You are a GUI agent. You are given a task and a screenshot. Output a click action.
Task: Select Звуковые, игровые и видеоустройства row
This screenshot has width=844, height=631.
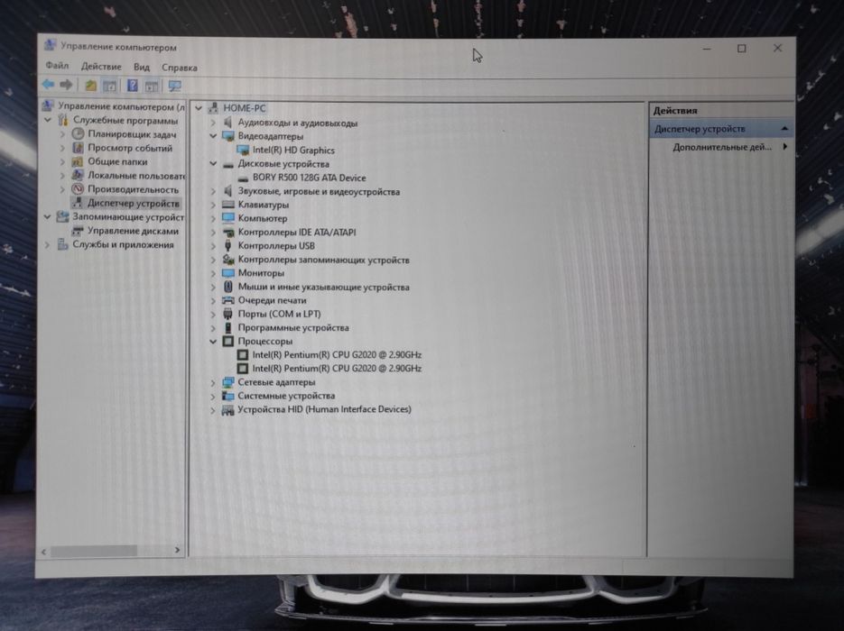[x=319, y=191]
